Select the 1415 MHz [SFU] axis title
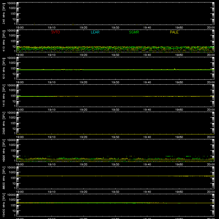 coord(4,96)
